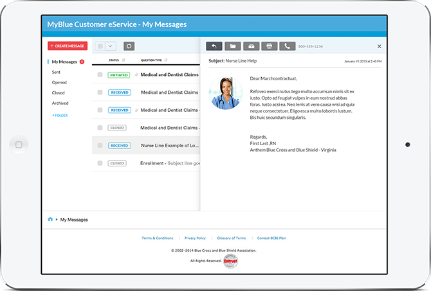Click the iPad home button
The width and height of the screenshot is (431, 291).
pos(19,145)
